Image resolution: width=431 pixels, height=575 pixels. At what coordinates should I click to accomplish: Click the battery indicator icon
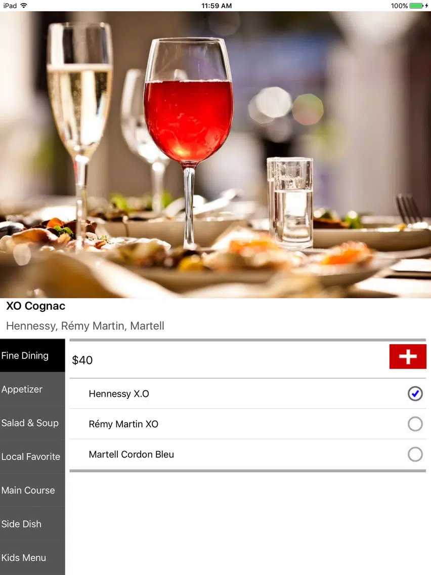(416, 6)
